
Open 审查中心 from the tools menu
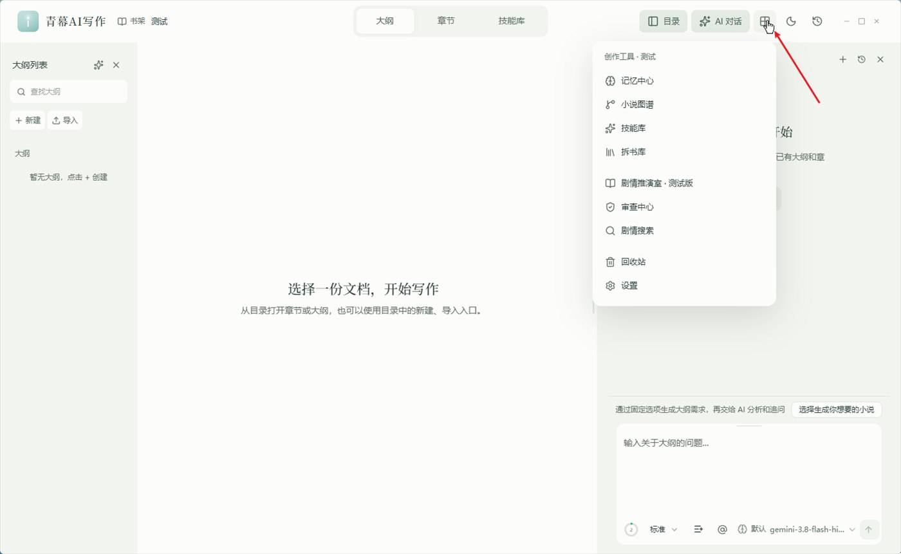point(684,207)
